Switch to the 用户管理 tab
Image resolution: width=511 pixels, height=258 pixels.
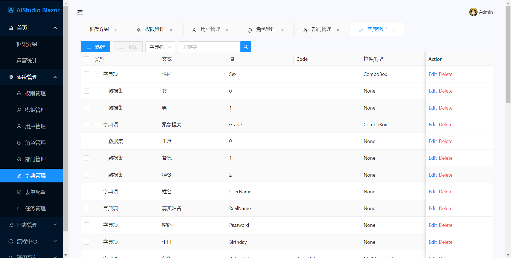click(210, 29)
